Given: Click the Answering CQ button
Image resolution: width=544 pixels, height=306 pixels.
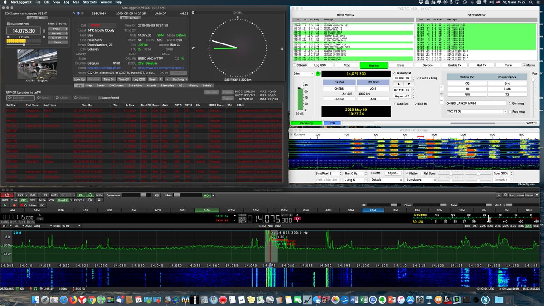Looking at the screenshot, I should [x=507, y=77].
